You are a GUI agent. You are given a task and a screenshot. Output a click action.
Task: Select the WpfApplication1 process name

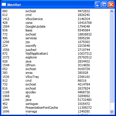point(37,53)
